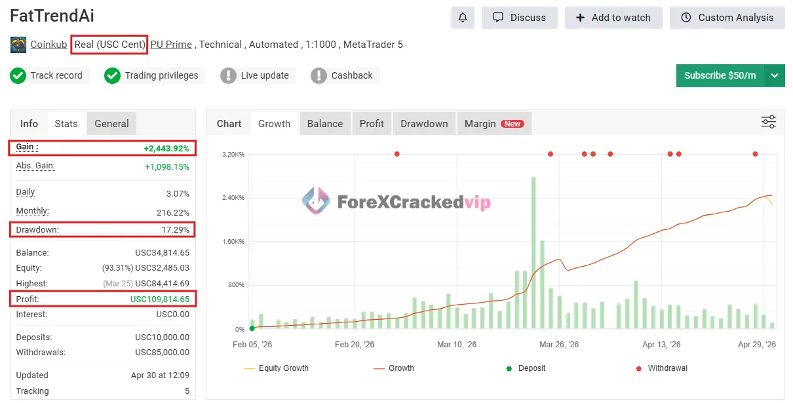Expand the Subscribe dropdown arrow
Screen dimensions: 793x403
775,75
